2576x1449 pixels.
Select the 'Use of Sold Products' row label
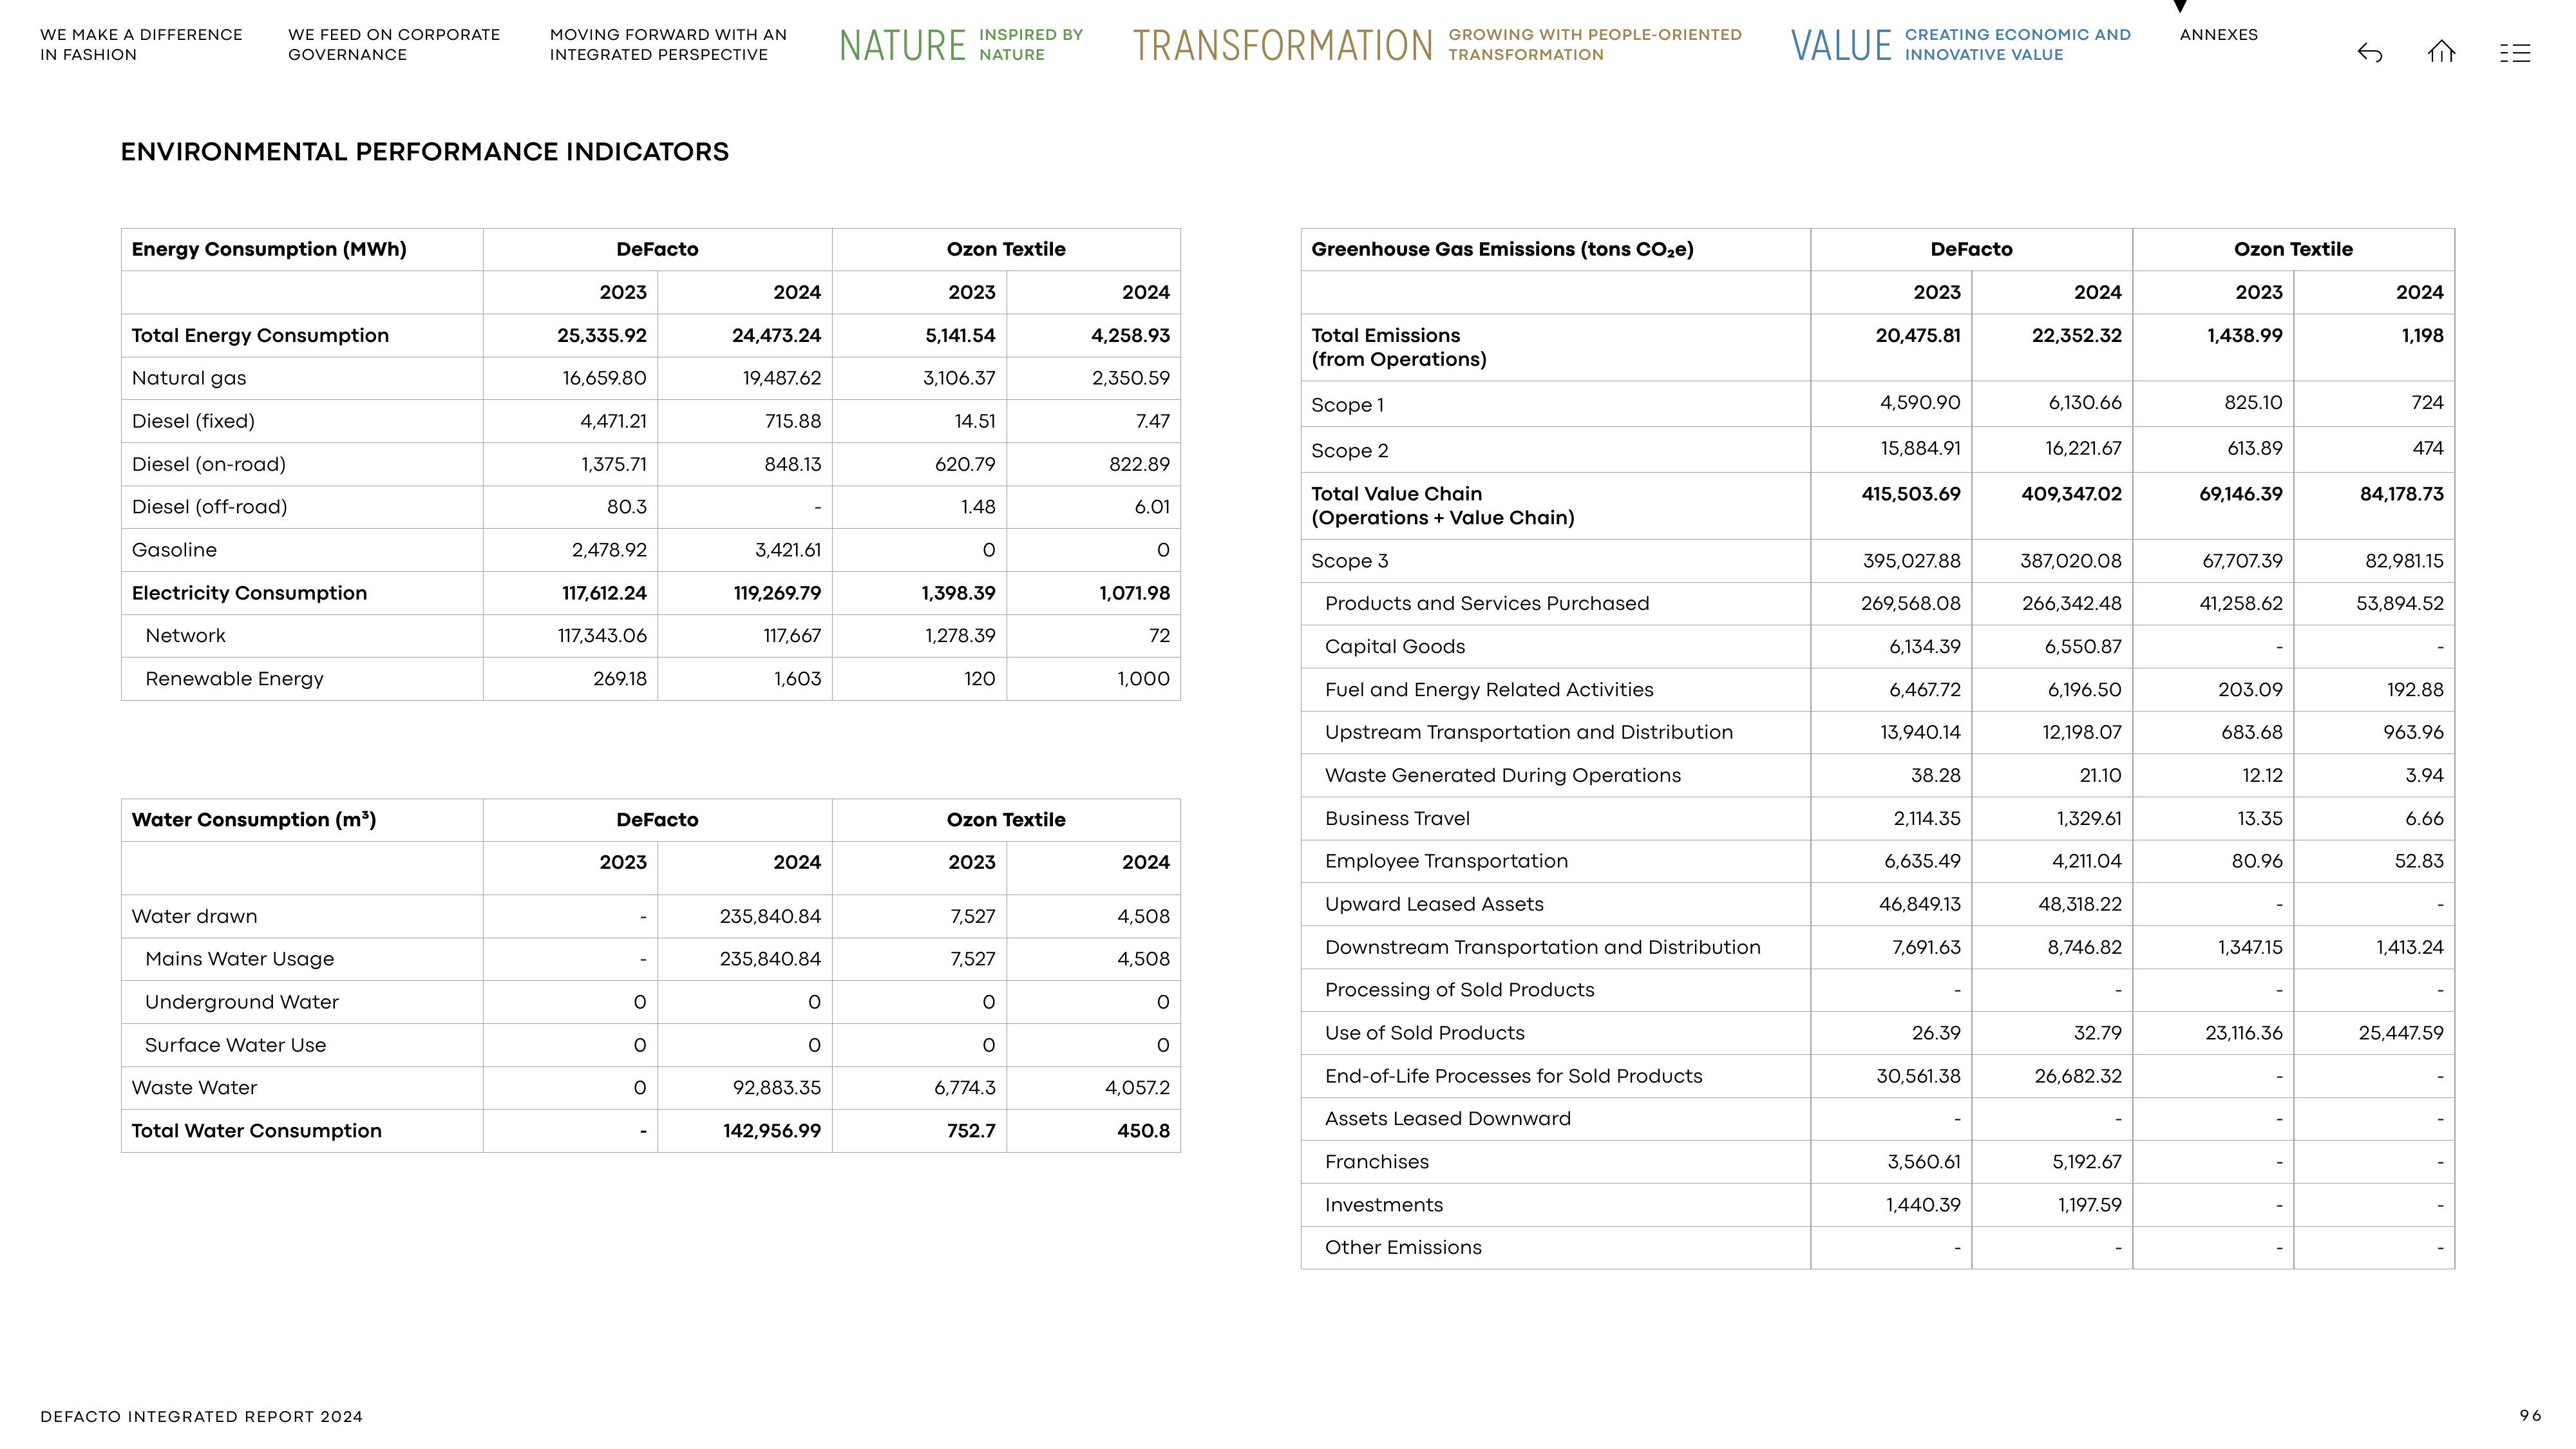click(x=1425, y=1033)
